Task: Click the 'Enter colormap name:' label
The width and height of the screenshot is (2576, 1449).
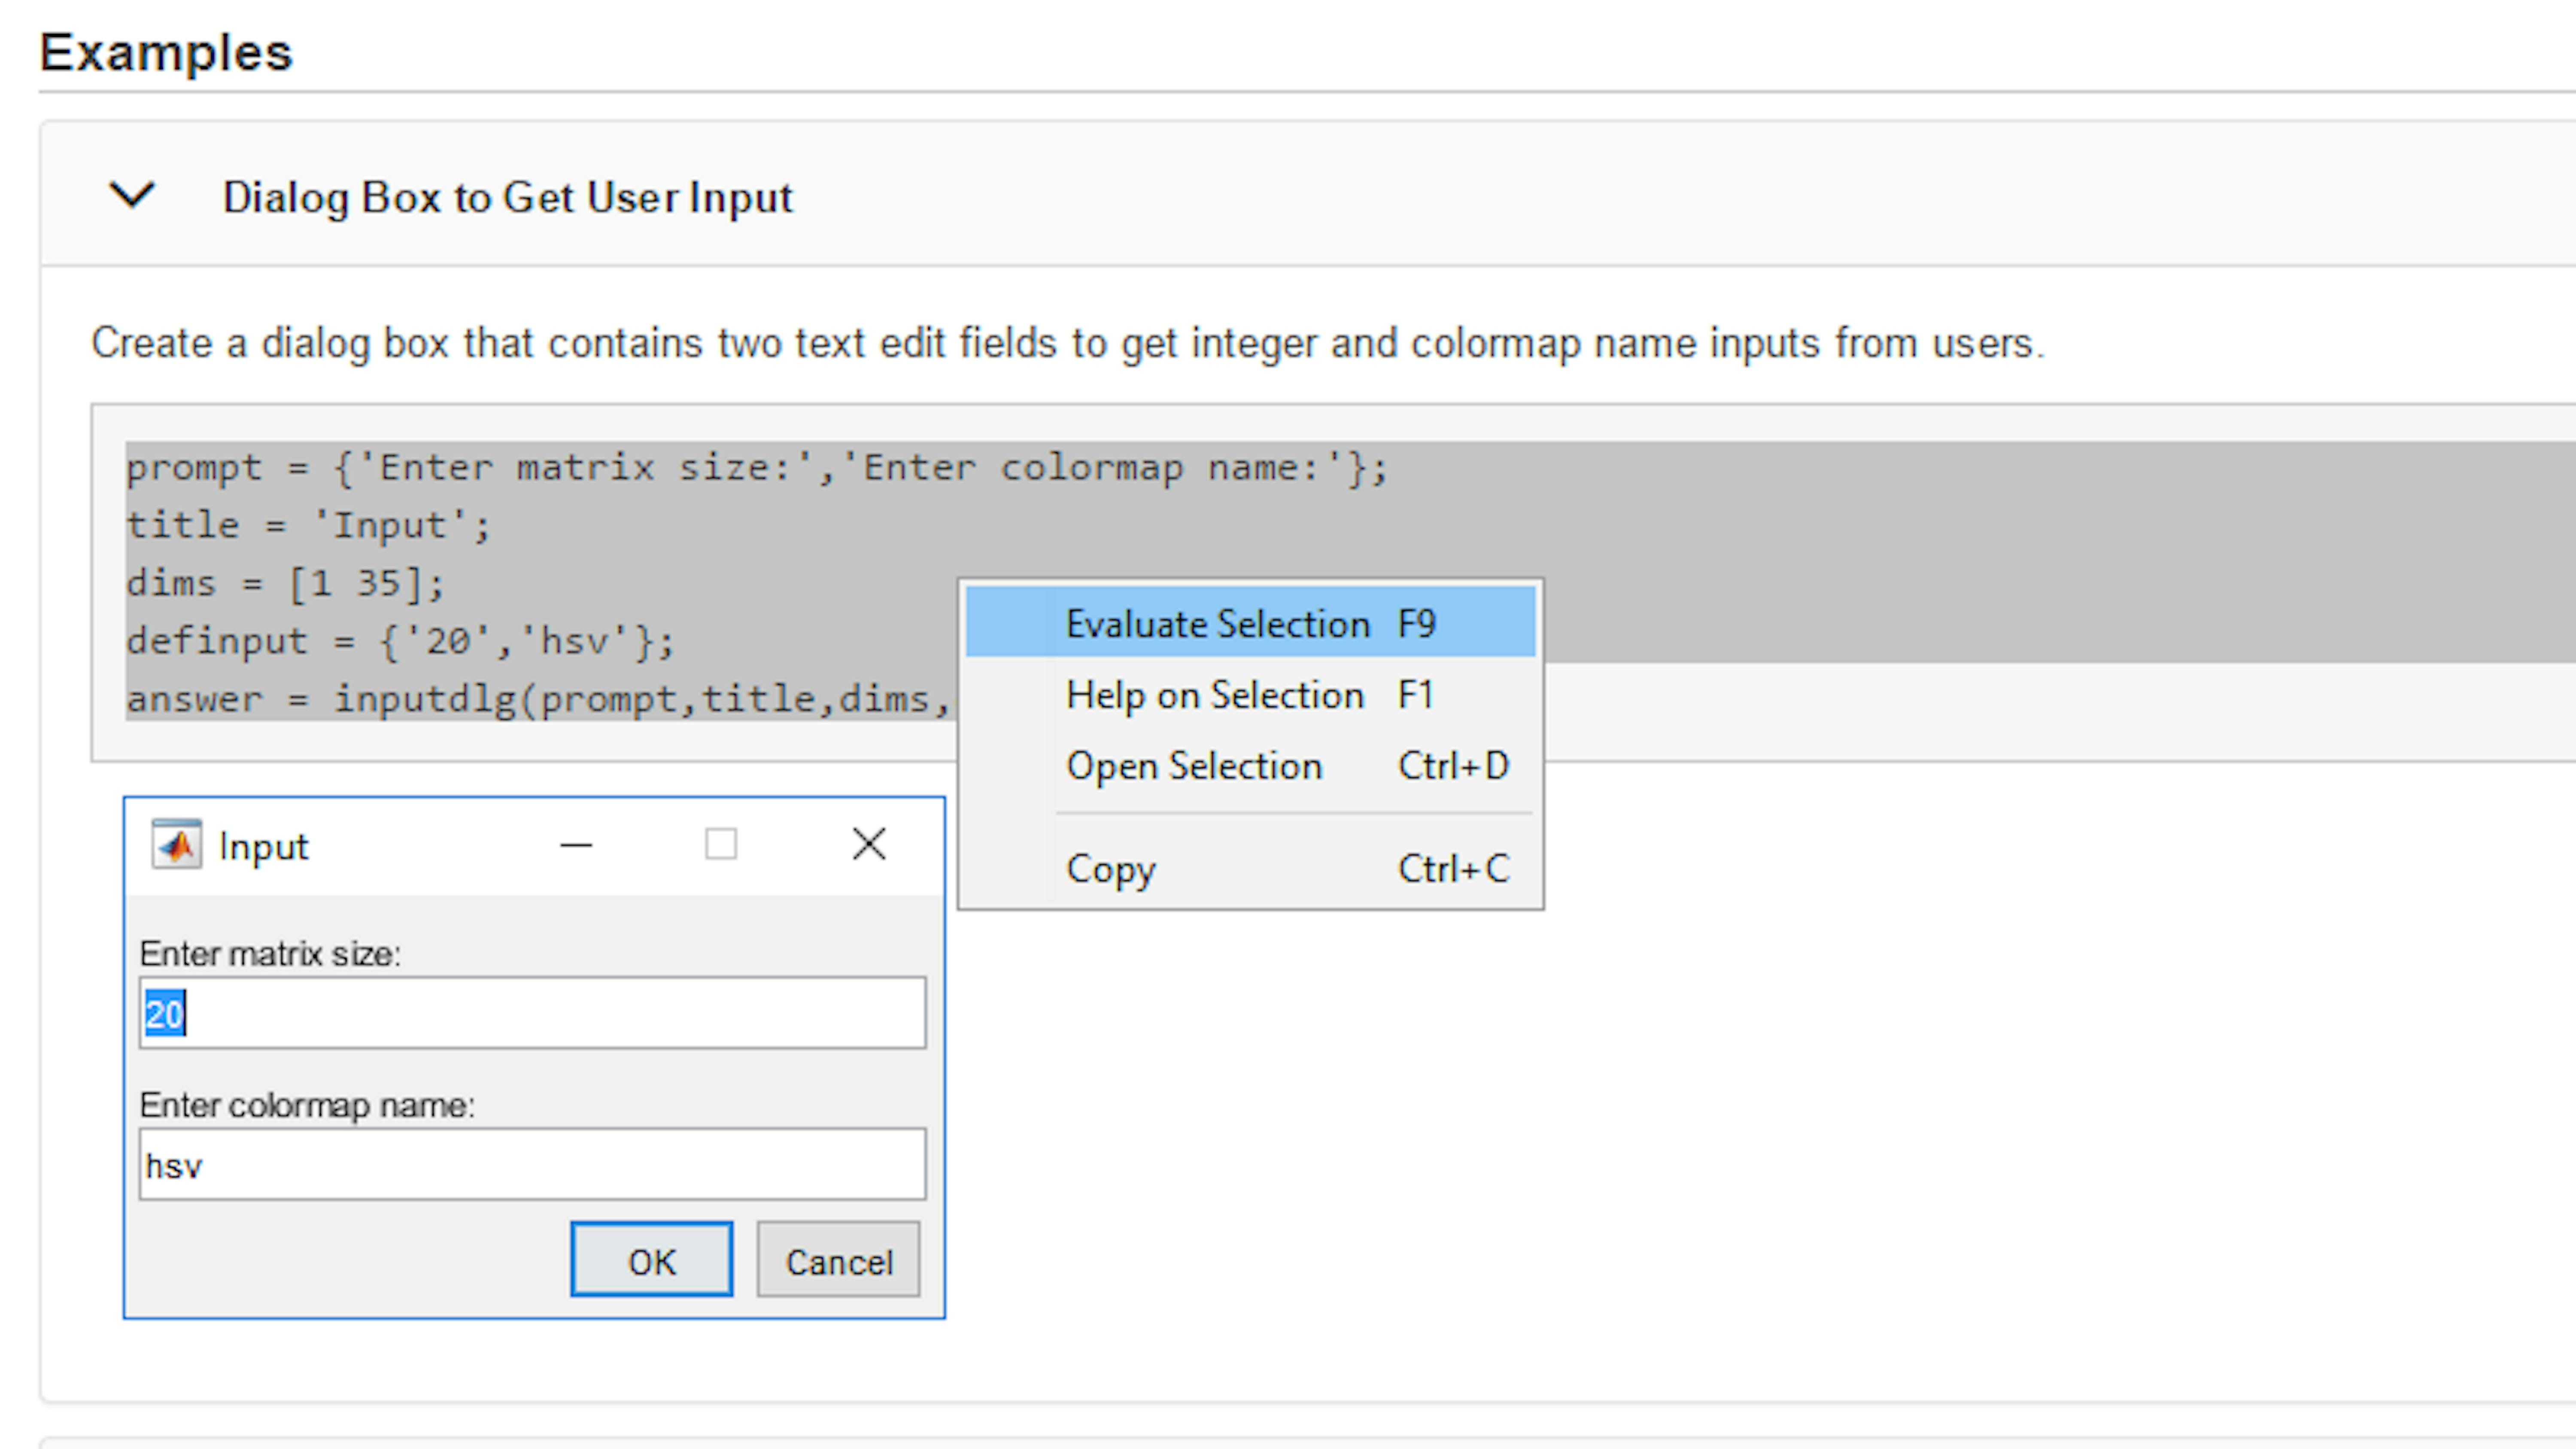Action: pyautogui.click(x=307, y=1105)
